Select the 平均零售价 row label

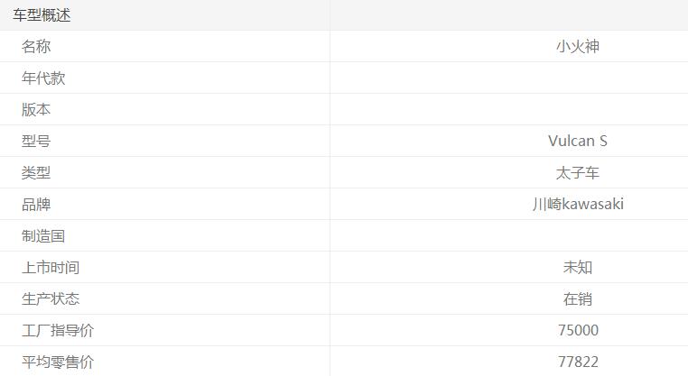coord(58,362)
